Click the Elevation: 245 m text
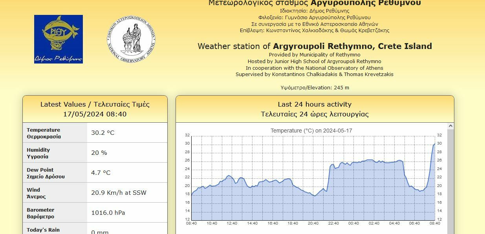The height and width of the screenshot is (234, 485). tap(315, 87)
